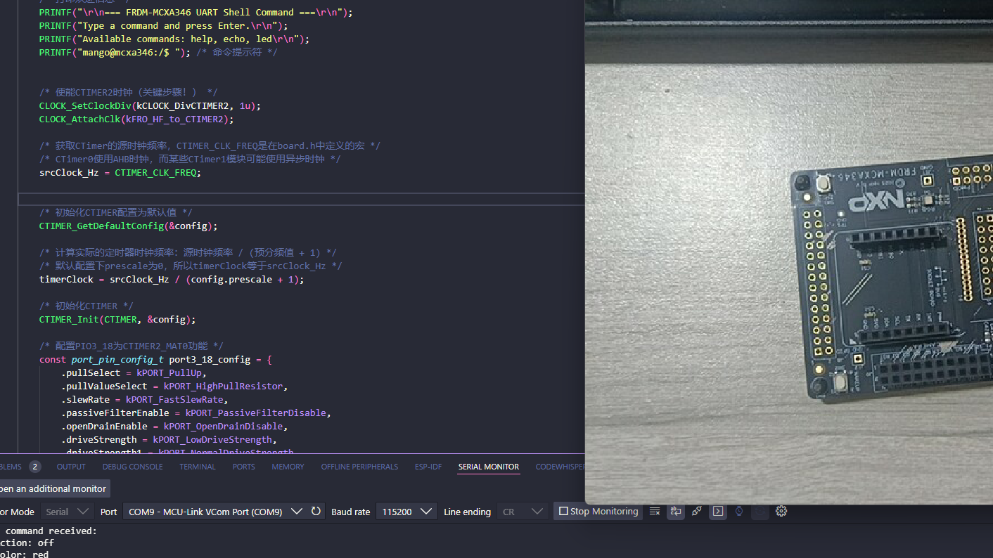Screen dimensions: 993x558
Task: Open the Port COM9 dropdown
Action: click(214, 512)
